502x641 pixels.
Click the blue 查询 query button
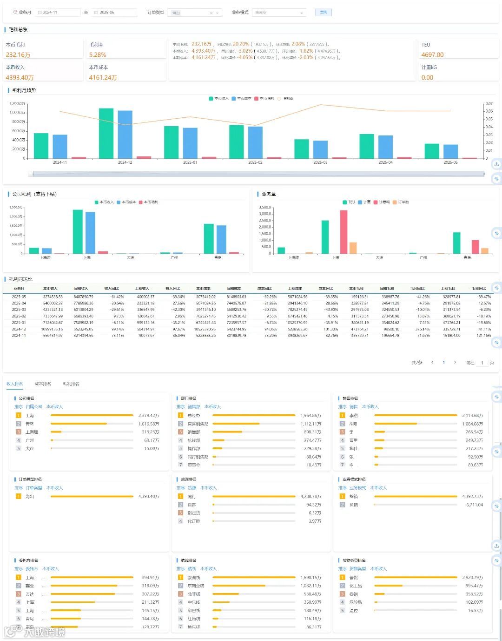coord(324,12)
